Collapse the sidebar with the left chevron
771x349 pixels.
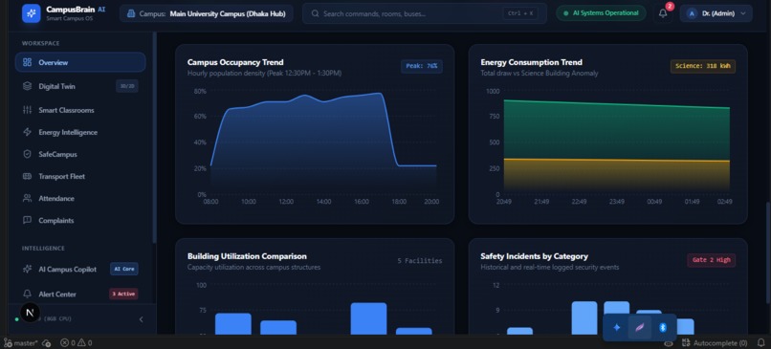(x=142, y=319)
